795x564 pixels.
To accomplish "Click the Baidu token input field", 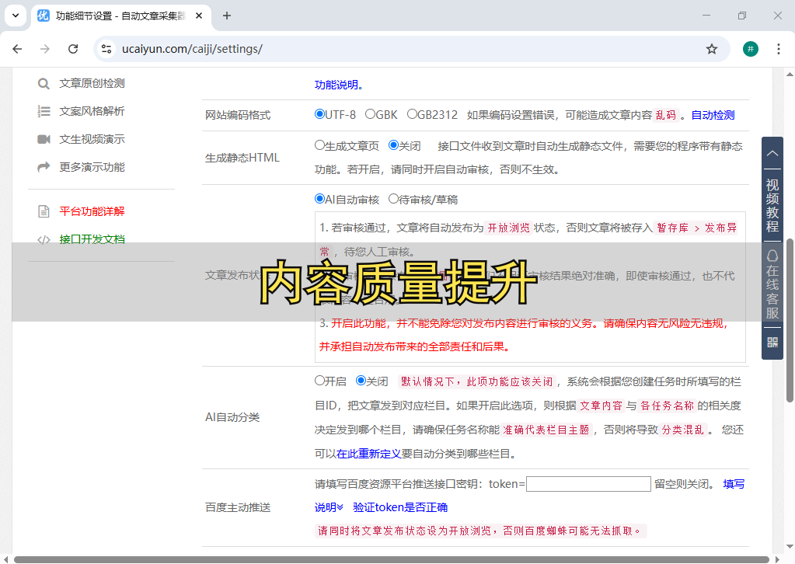I will point(588,484).
